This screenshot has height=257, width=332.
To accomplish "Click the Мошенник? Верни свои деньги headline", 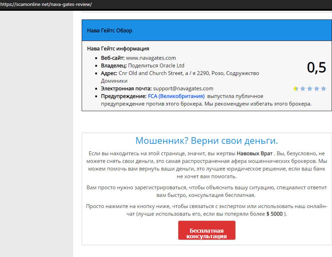I will (207, 141).
